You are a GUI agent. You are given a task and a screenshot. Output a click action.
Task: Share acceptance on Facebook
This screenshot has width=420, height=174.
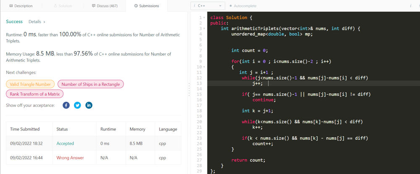(66, 105)
